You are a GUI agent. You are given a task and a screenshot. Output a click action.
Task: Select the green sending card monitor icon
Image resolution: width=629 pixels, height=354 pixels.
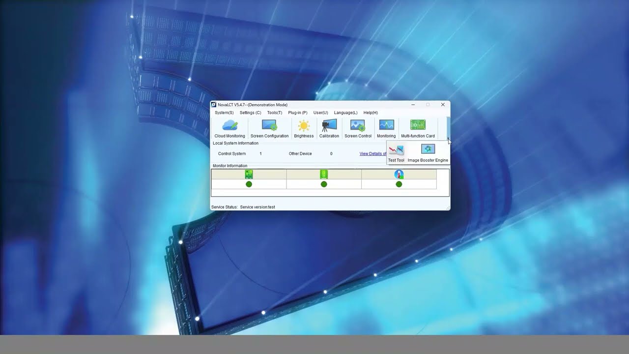point(249,174)
